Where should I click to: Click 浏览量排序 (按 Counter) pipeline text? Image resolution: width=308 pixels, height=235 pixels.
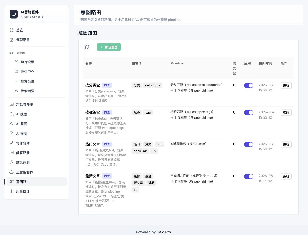tap(188, 144)
